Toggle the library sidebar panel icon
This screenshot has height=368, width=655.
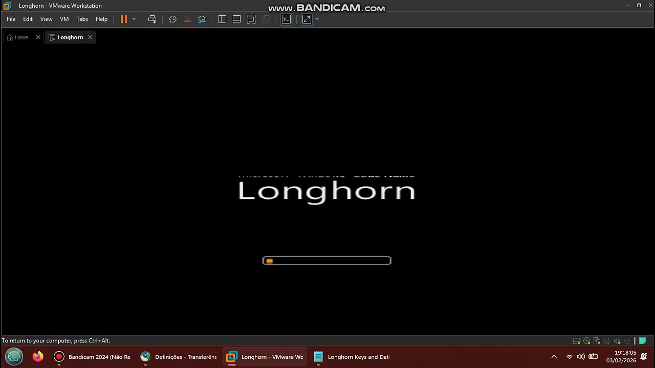click(222, 19)
